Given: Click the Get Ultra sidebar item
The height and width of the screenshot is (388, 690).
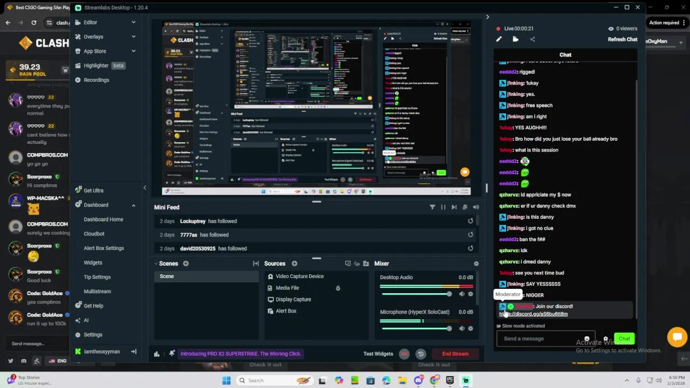Looking at the screenshot, I should pos(93,190).
